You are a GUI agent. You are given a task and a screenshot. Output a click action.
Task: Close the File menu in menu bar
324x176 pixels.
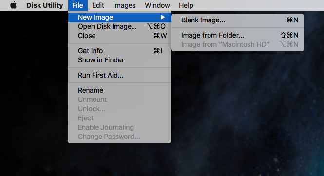pyautogui.click(x=77, y=5)
